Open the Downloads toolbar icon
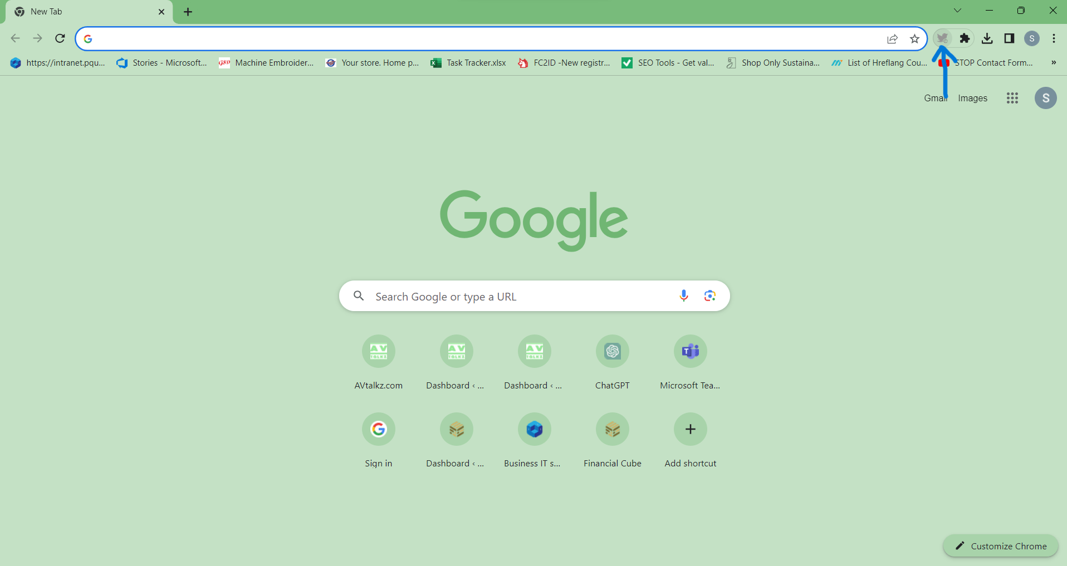 [987, 38]
